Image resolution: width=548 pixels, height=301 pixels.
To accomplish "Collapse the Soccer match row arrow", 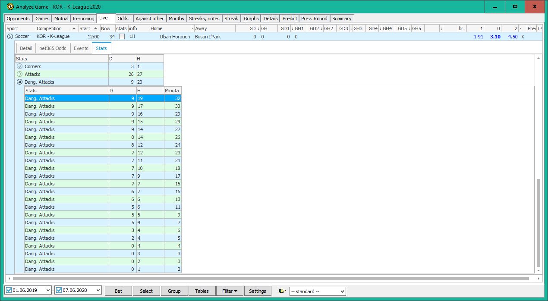I will [x=10, y=37].
